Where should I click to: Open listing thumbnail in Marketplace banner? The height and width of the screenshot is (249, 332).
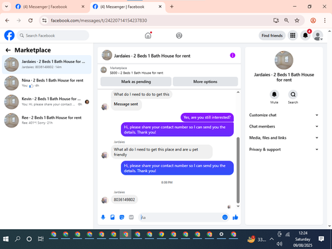click(x=104, y=70)
